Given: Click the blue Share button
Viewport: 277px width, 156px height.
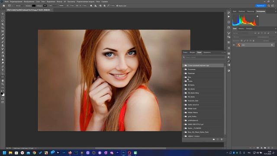Looking at the screenshot, I should (261, 6).
